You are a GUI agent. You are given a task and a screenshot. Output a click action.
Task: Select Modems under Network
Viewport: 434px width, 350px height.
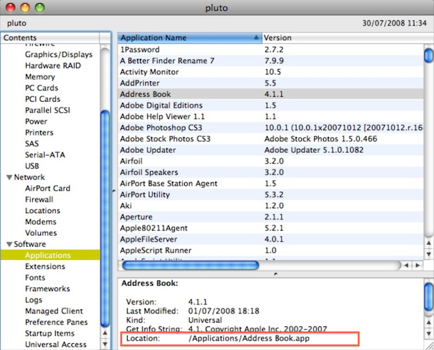(x=40, y=222)
